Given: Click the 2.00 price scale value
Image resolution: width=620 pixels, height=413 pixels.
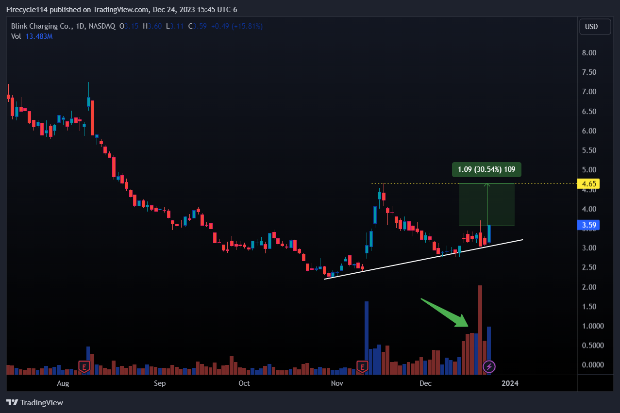Looking at the screenshot, I should point(589,287).
